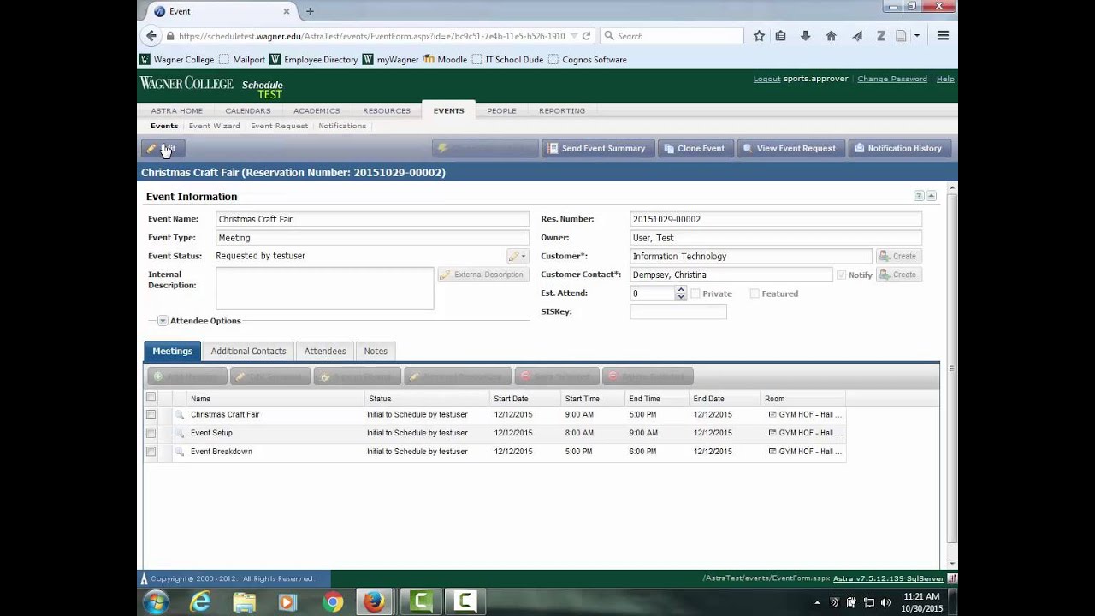This screenshot has height=616, width=1095.
Task: Open the Event Request submenu link
Action: tap(279, 126)
